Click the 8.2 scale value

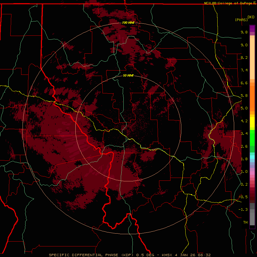[244, 57]
